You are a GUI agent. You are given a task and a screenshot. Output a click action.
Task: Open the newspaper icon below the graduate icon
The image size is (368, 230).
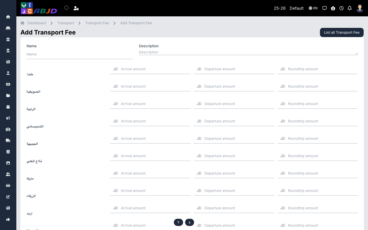[x=8, y=62]
